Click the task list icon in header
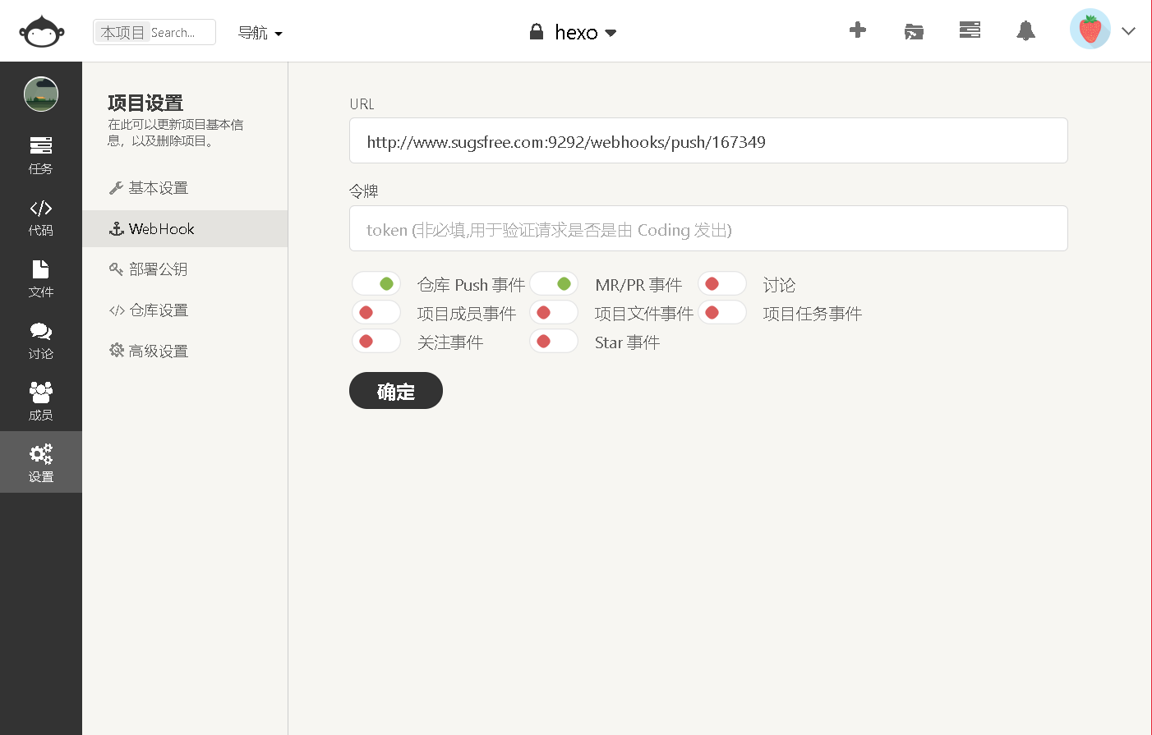The width and height of the screenshot is (1152, 735). point(970,30)
